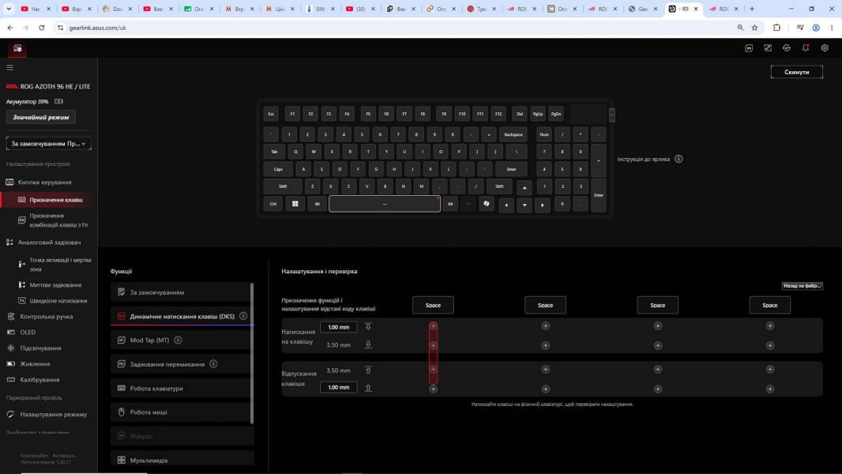The width and height of the screenshot is (842, 474).
Task: Click info icon next to Інструкція до ярлика
Action: [678, 159]
